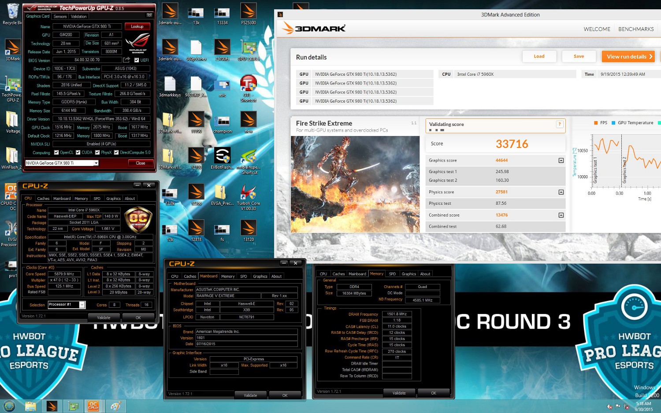Click the Lookup button in GPU-Z
Image resolution: width=661 pixels, height=413 pixels.
pyautogui.click(x=137, y=26)
